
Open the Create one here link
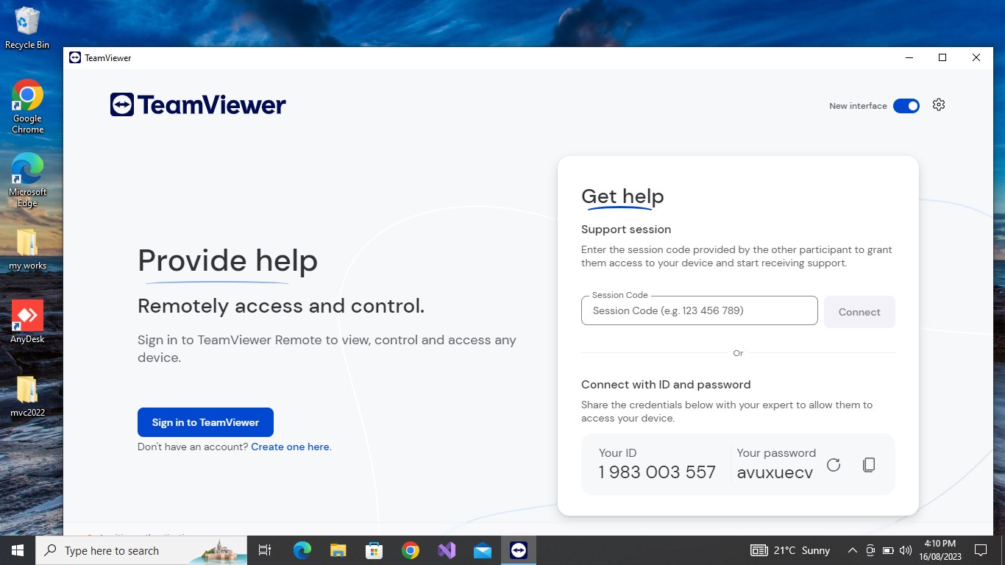290,447
